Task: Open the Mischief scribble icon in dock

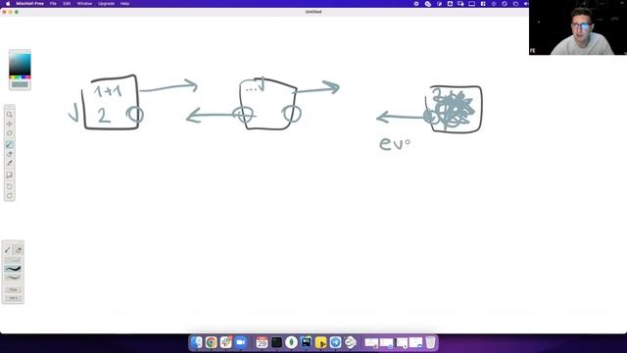Action: coord(351,342)
